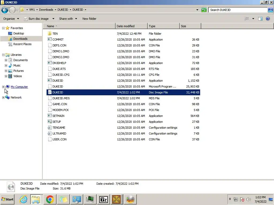This screenshot has width=274, height=205.
Task: Open the Organize menu
Action: click(11, 19)
